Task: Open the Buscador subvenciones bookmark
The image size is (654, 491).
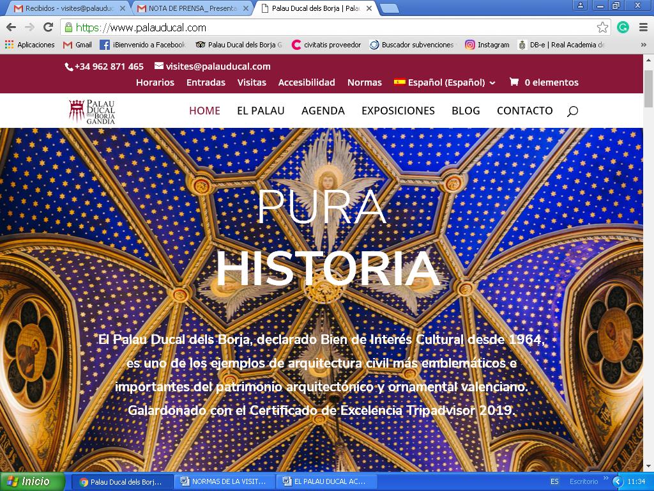Action: coord(412,45)
